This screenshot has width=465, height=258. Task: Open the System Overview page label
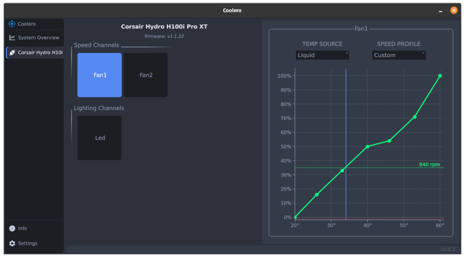pyautogui.click(x=38, y=38)
